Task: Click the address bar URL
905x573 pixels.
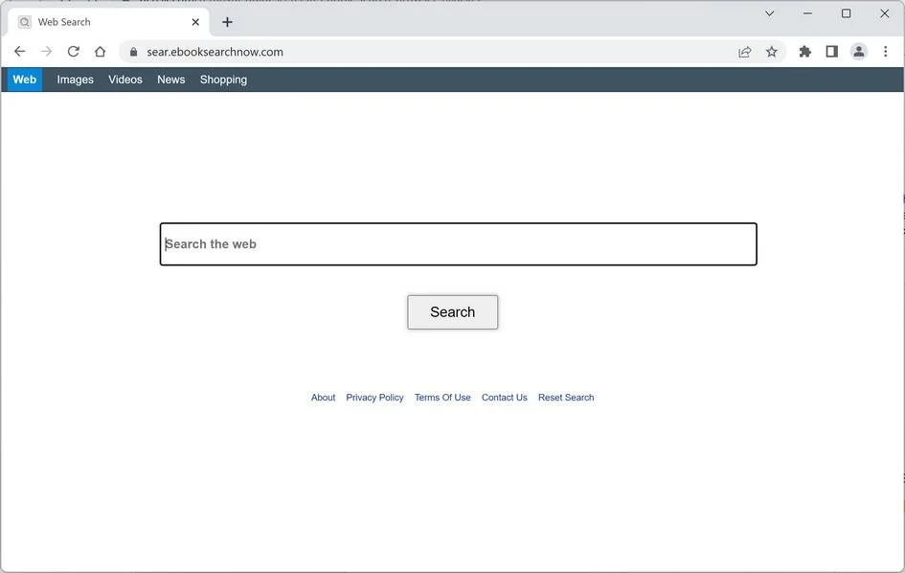Action: [x=215, y=52]
